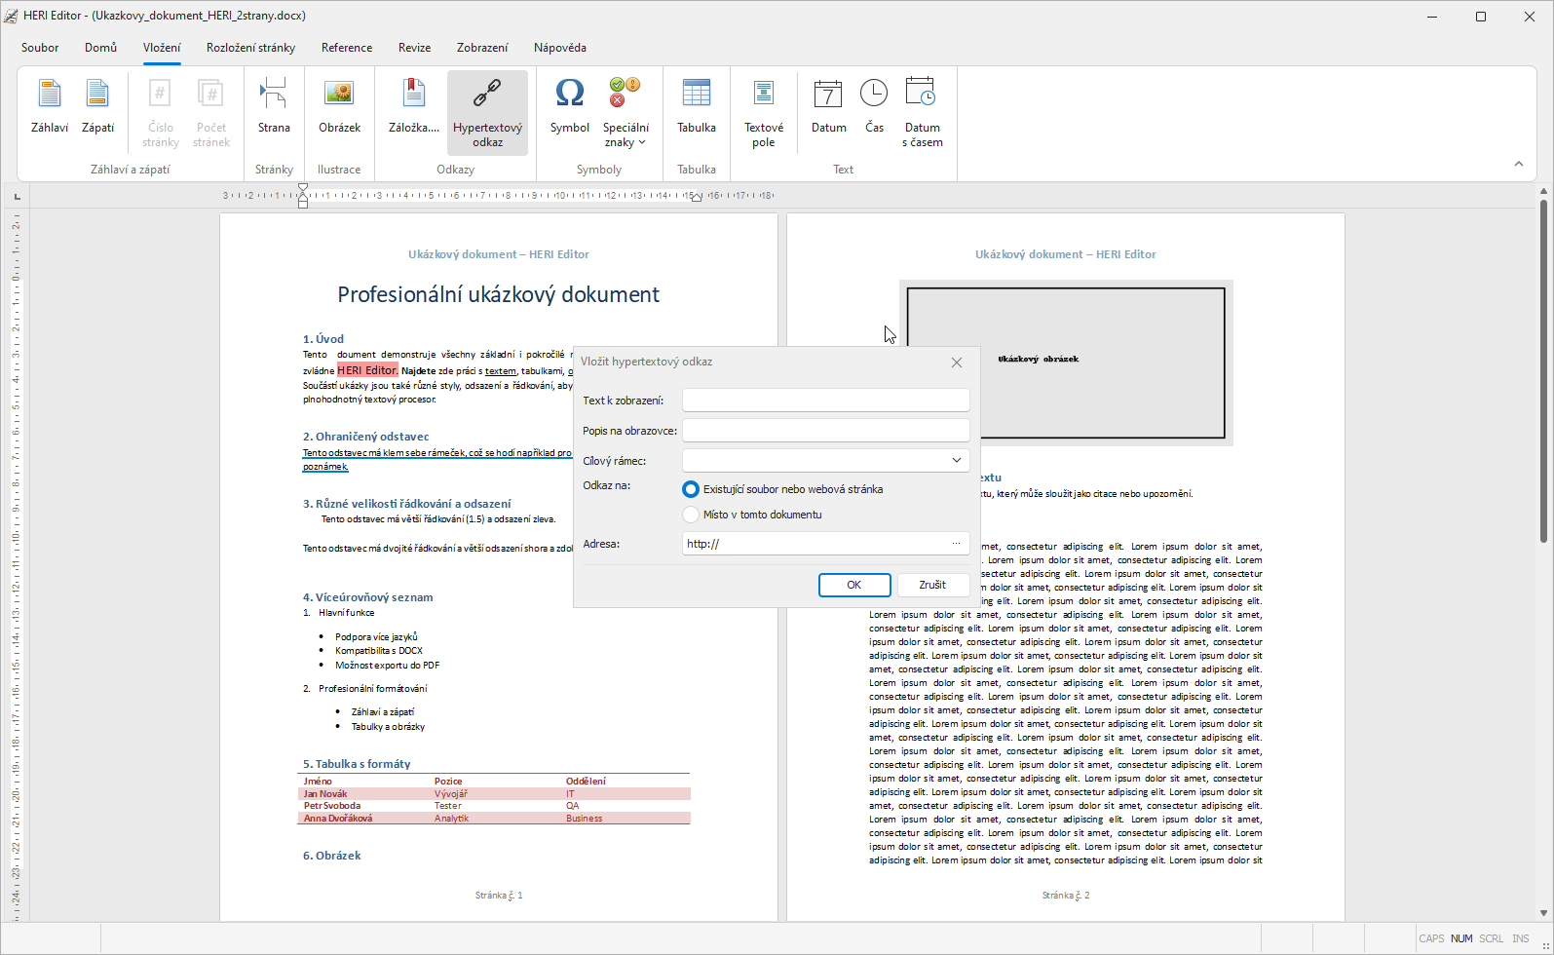Switch to the Revize tab

point(414,48)
